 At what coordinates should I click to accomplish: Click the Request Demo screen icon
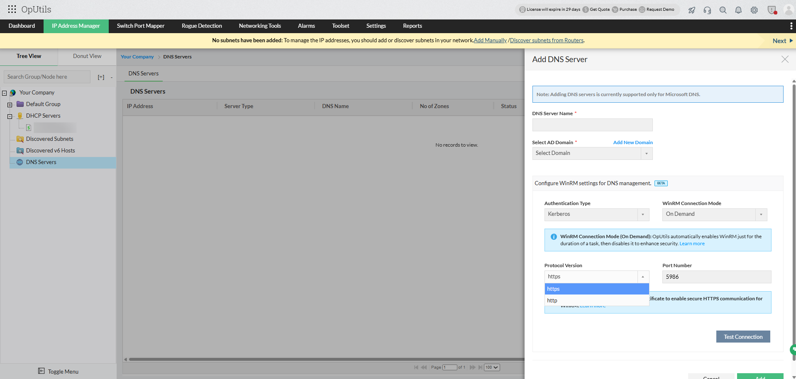coord(642,10)
